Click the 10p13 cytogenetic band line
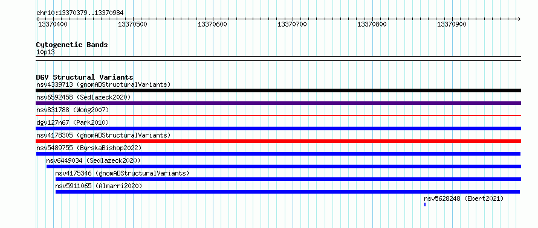538x228 pixels. coord(278,59)
